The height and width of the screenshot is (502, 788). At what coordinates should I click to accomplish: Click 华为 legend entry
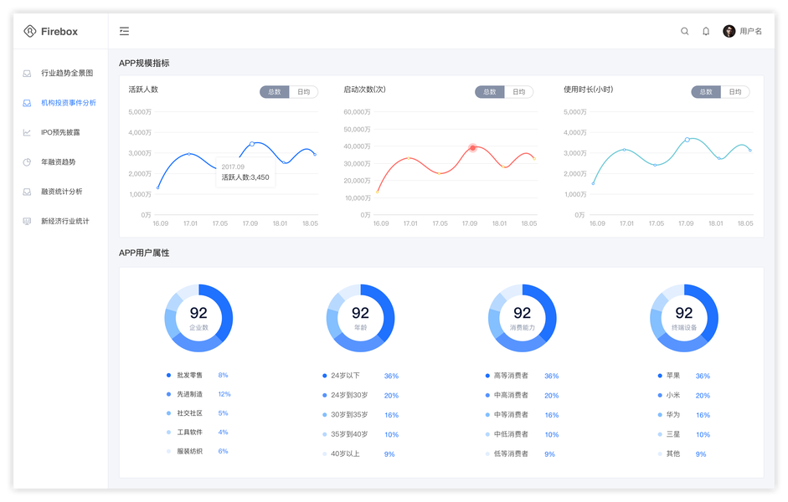tap(684, 415)
